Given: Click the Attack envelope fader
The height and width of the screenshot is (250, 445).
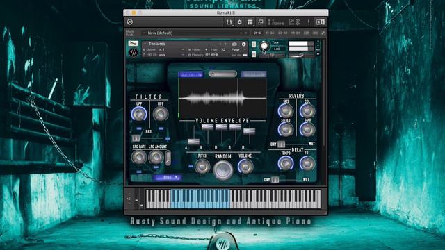Looking at the screenshot, I should [193, 141].
